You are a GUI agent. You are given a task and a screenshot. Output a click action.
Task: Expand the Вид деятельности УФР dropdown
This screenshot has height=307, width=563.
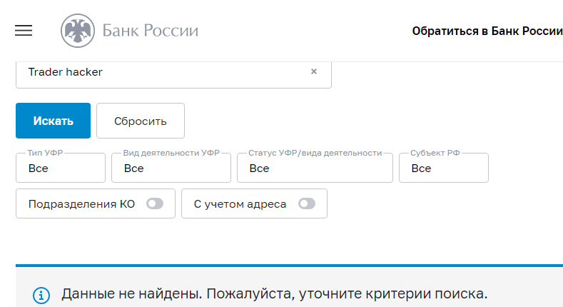click(171, 168)
